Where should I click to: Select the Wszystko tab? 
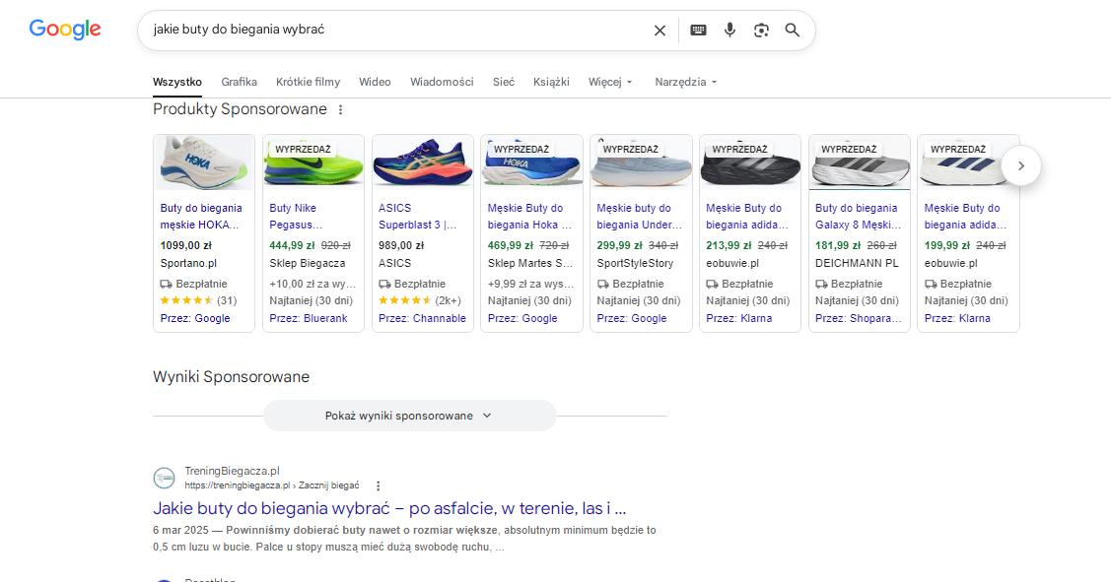coord(177,82)
